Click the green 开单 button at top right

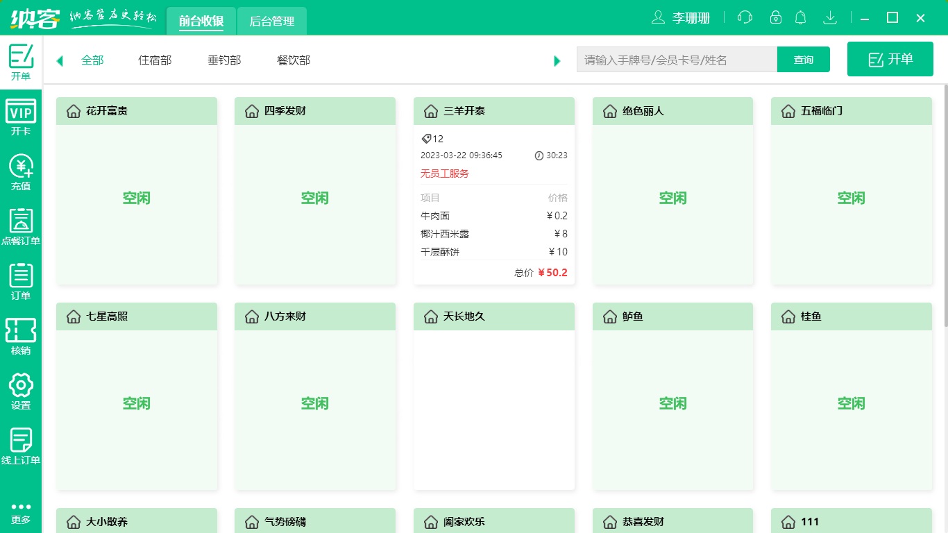click(x=890, y=59)
